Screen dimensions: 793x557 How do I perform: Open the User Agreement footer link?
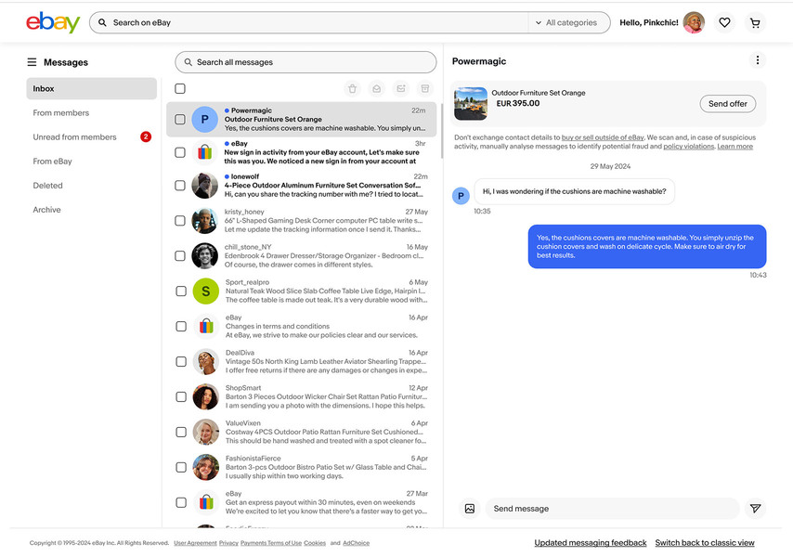click(195, 543)
